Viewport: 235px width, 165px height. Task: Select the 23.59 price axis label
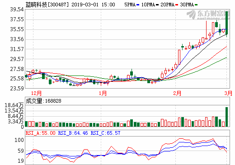click(x=17, y=89)
